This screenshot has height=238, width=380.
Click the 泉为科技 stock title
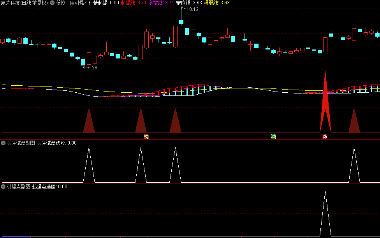pyautogui.click(x=24, y=3)
